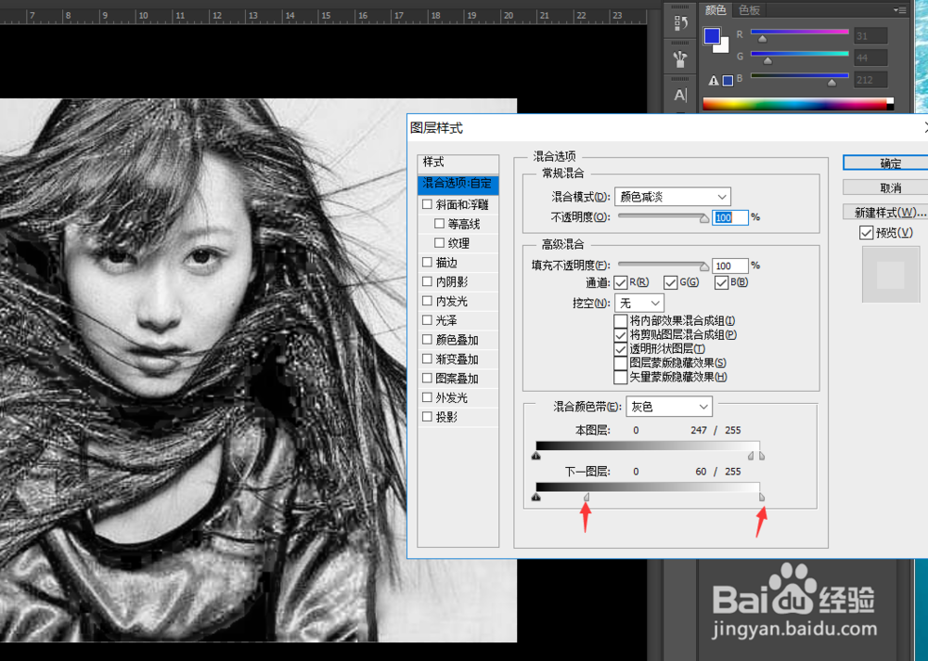Uncheck 将剪贴图层混合成组 option
This screenshot has width=928, height=661.
click(x=621, y=335)
